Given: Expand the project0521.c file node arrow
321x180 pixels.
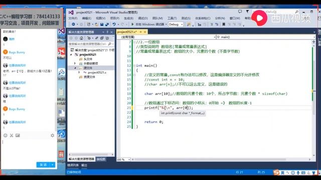Looking at the screenshot, I should tap(79, 72).
